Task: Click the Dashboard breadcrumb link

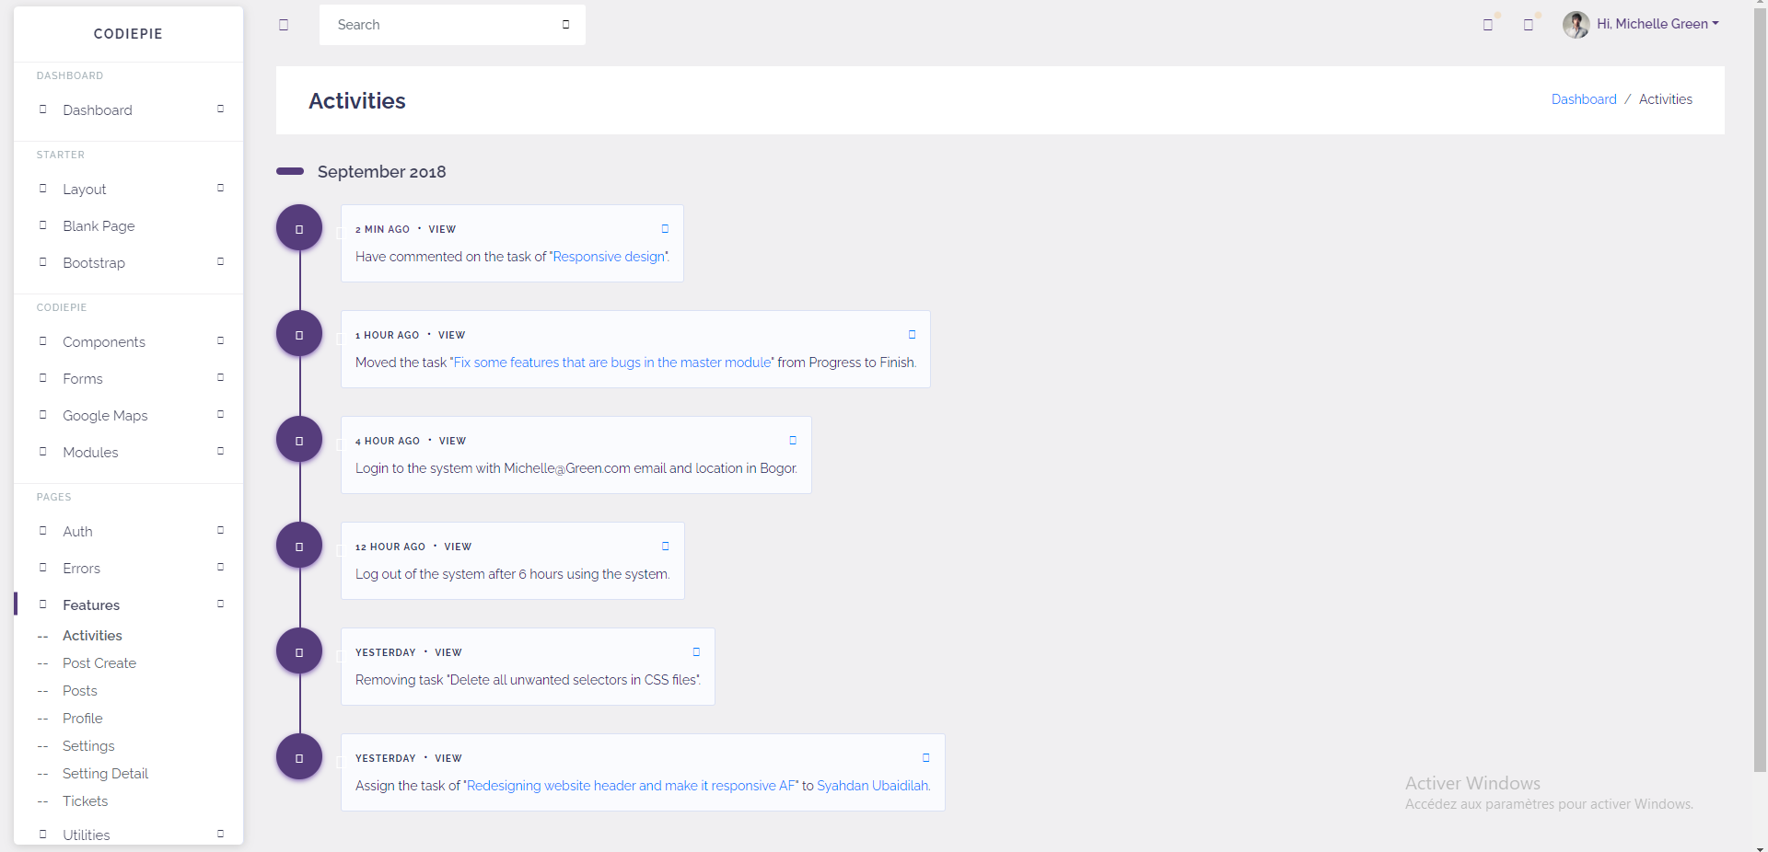Action: (1584, 99)
